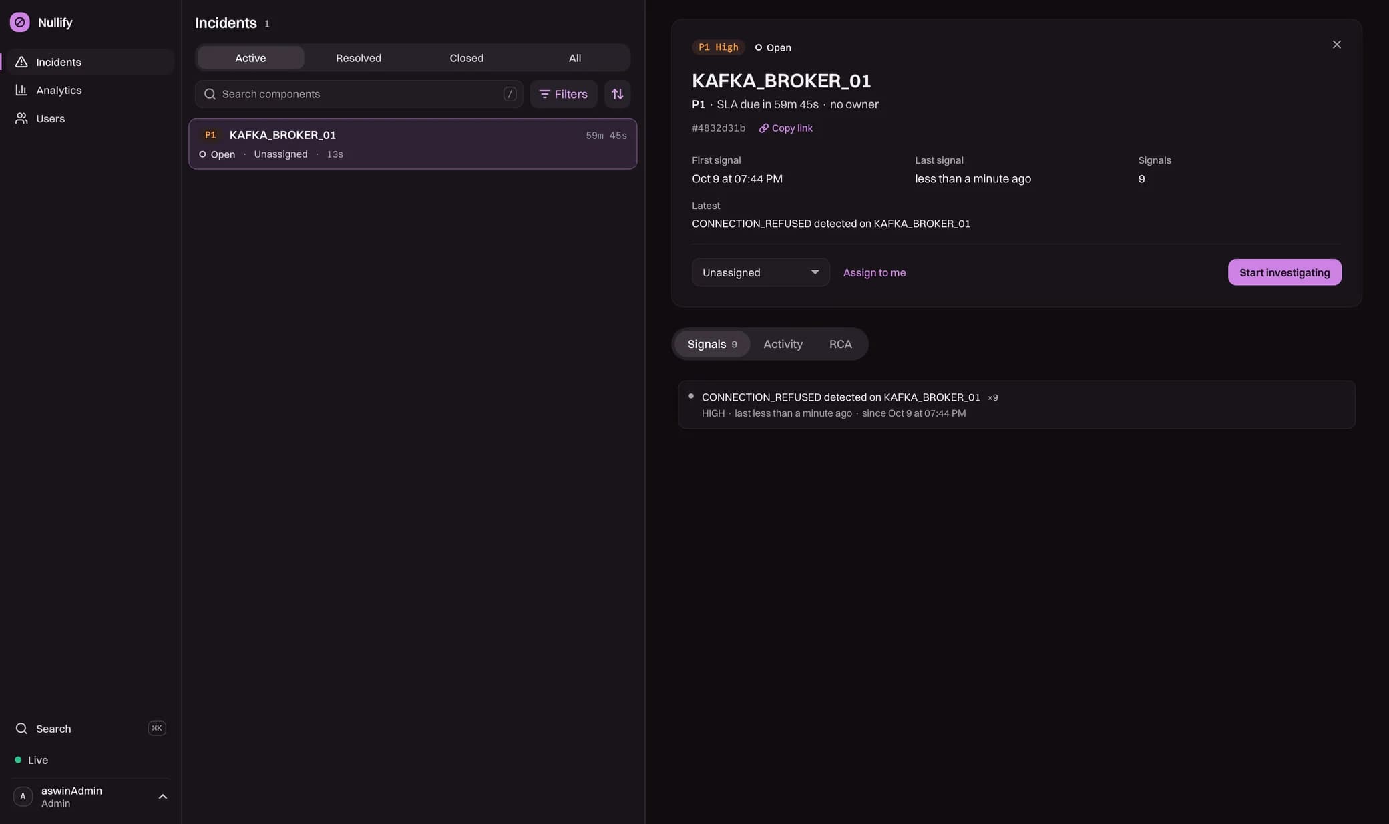Click the Nullify logo icon

coord(19,22)
